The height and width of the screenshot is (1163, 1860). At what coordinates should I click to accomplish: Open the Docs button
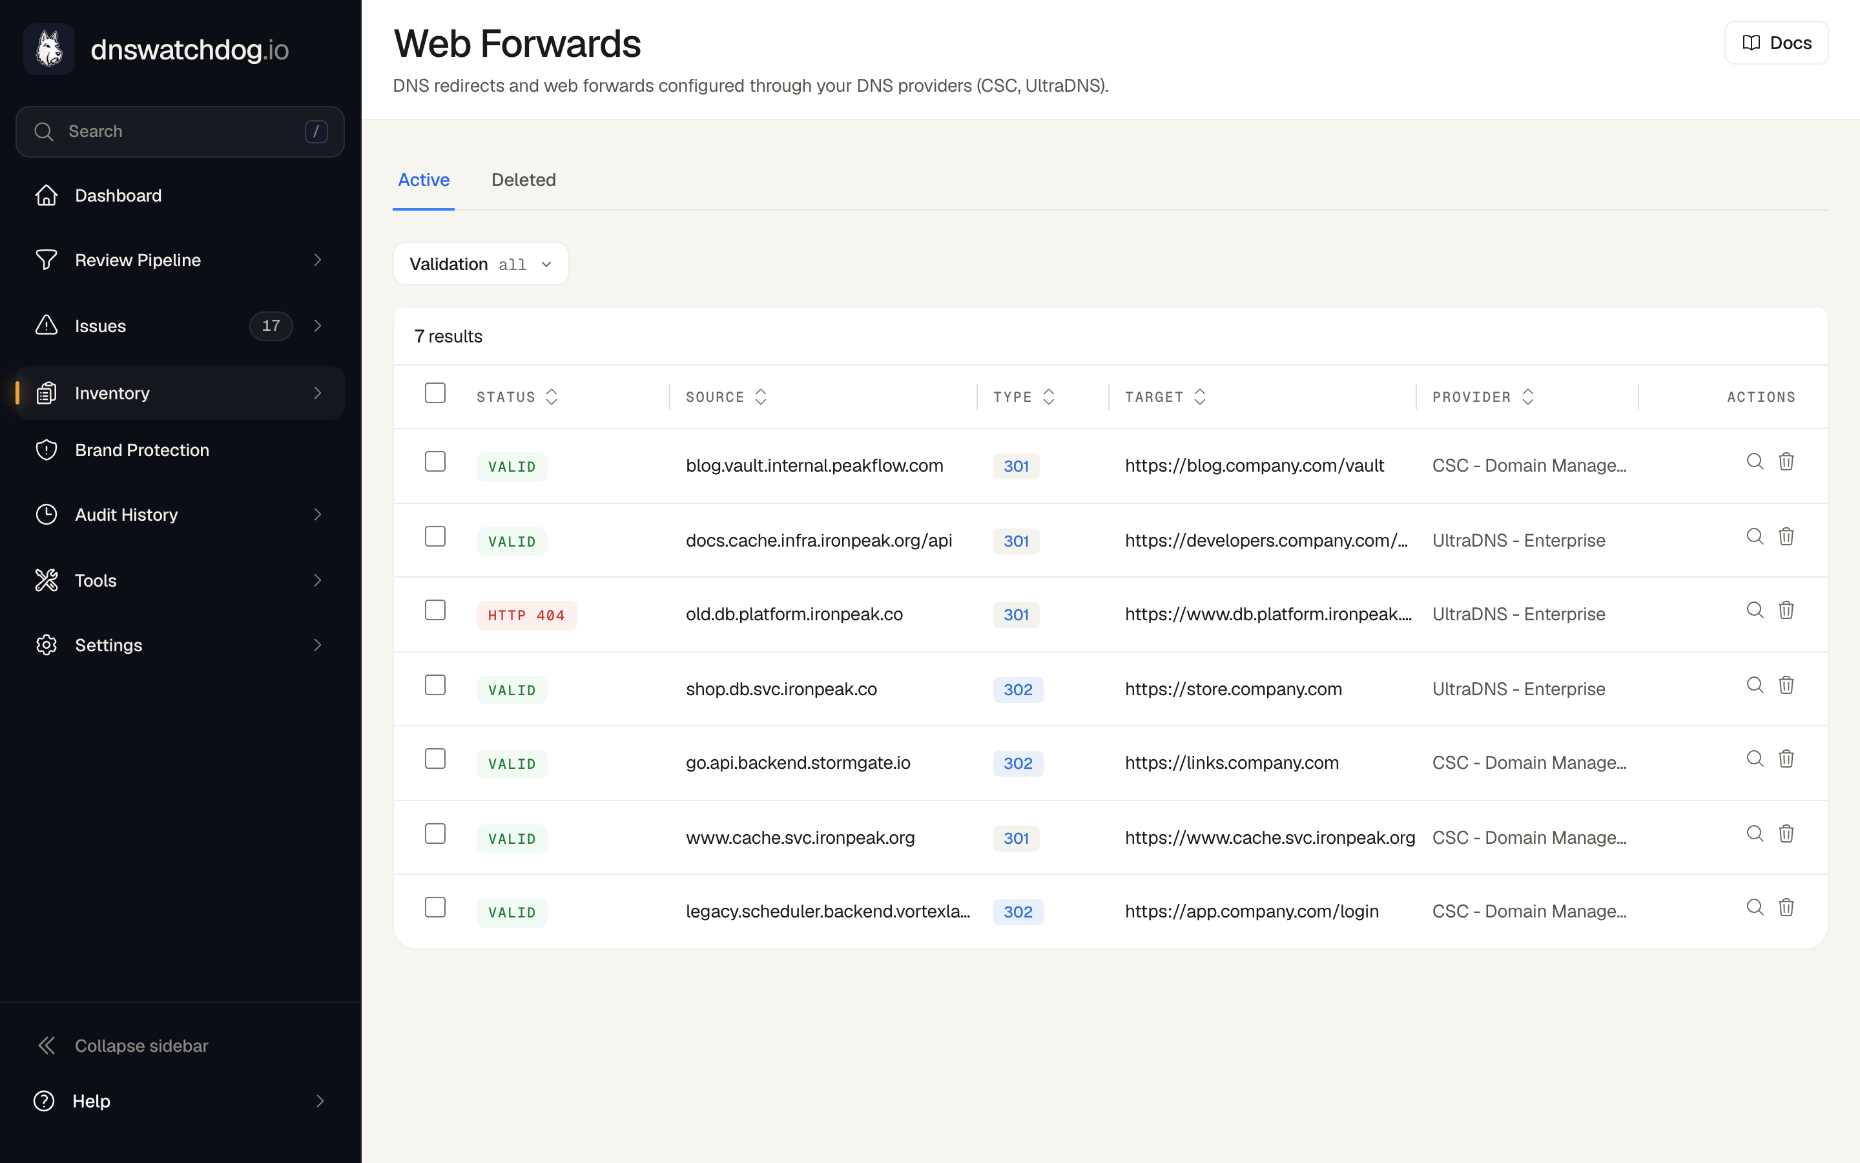coord(1776,43)
